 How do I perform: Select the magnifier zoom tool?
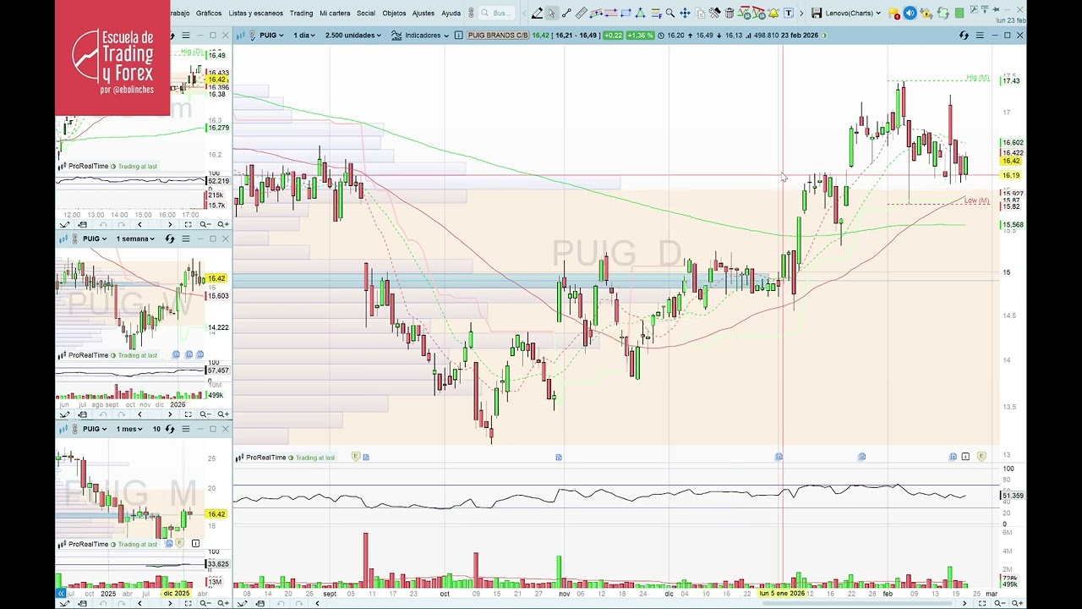669,13
